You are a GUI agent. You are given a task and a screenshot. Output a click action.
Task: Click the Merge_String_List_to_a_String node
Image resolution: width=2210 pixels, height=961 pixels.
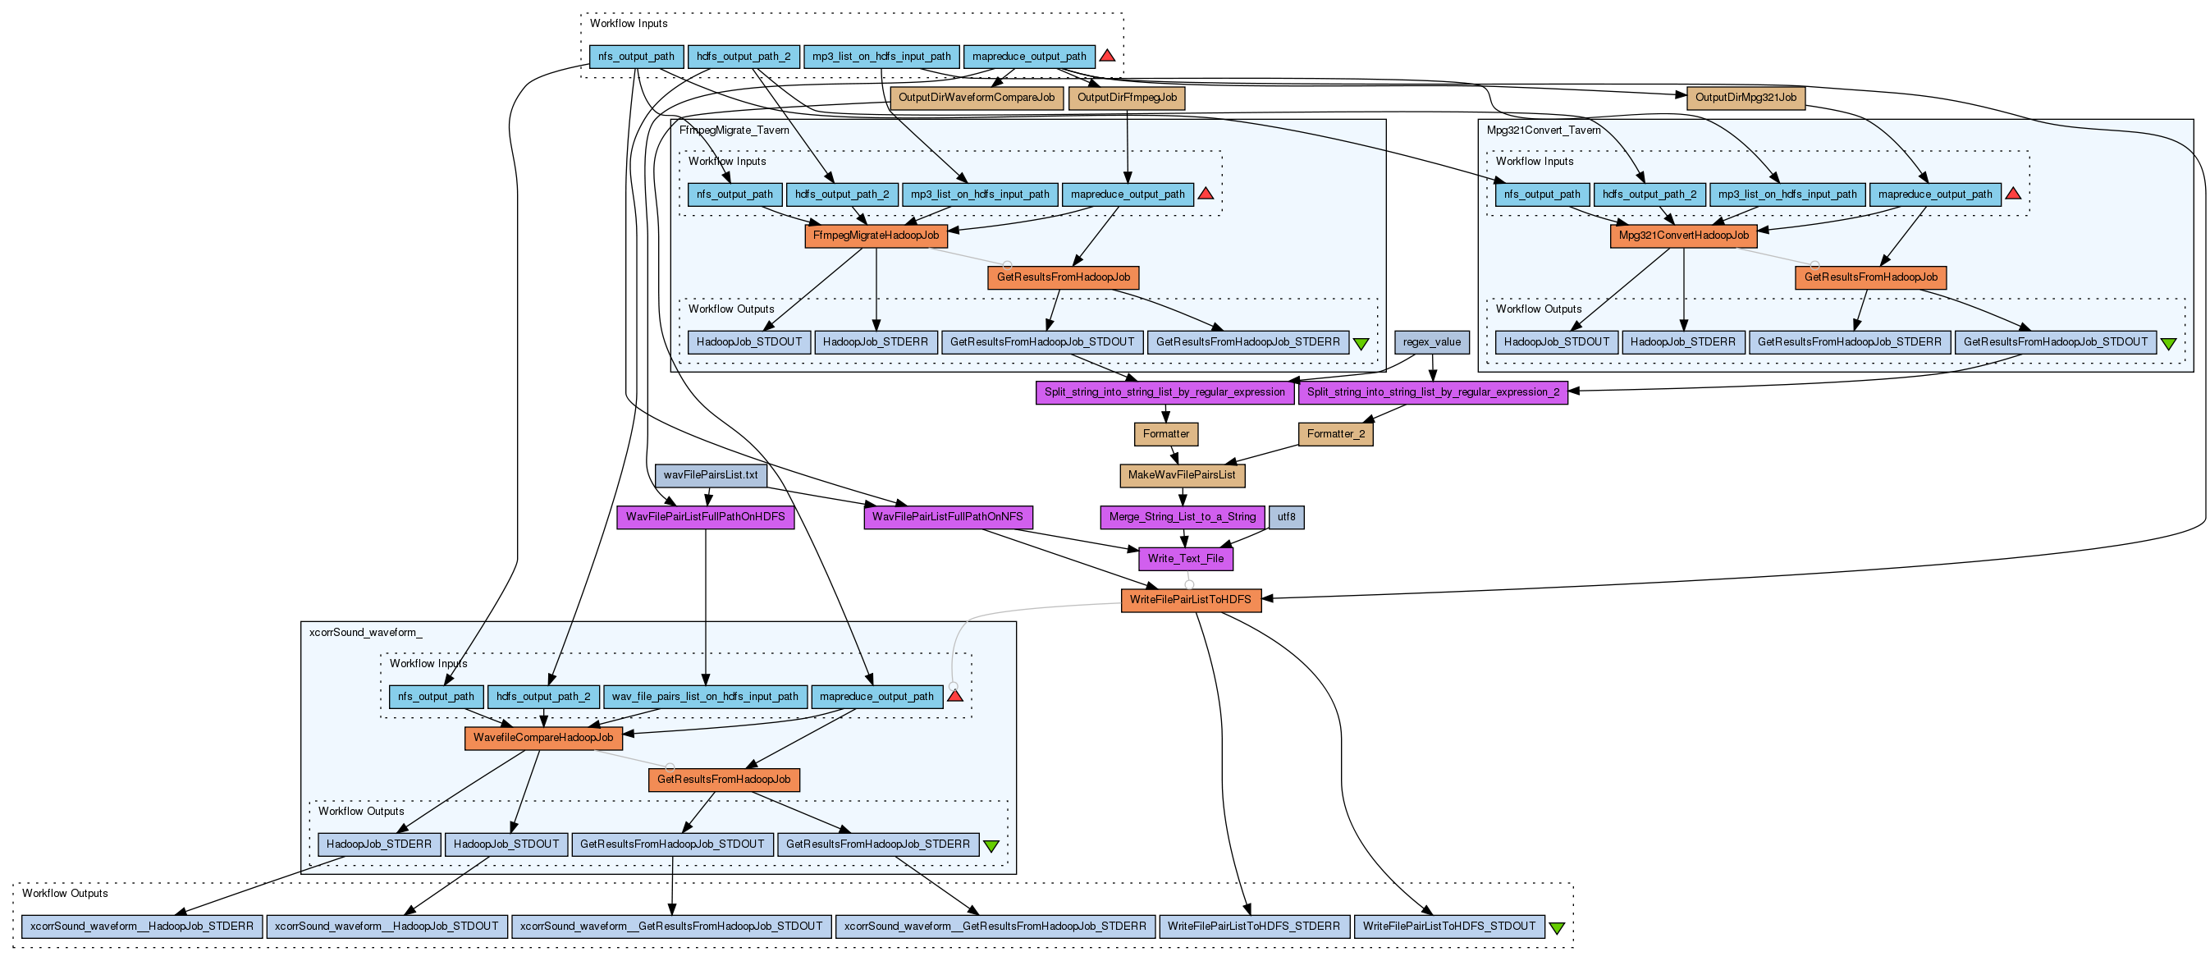coord(1182,517)
